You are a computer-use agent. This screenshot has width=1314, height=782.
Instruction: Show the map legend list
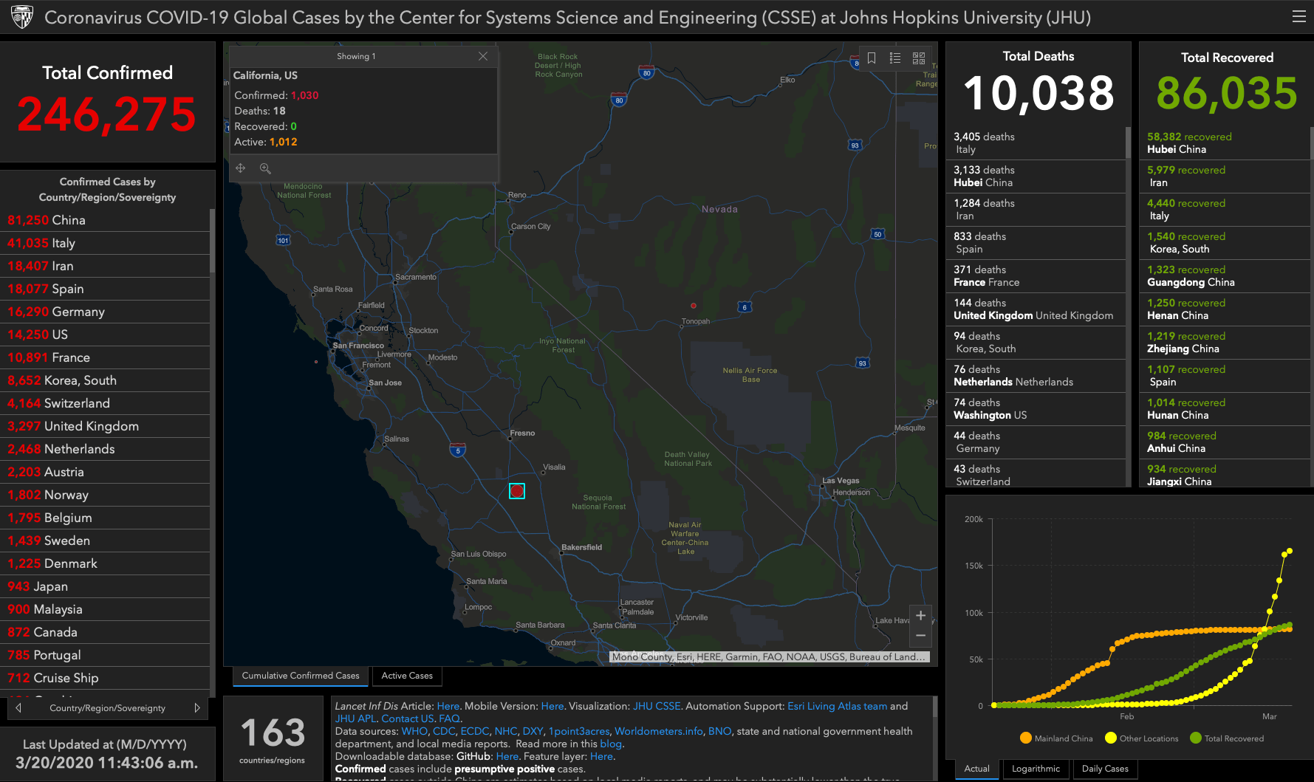click(x=895, y=58)
